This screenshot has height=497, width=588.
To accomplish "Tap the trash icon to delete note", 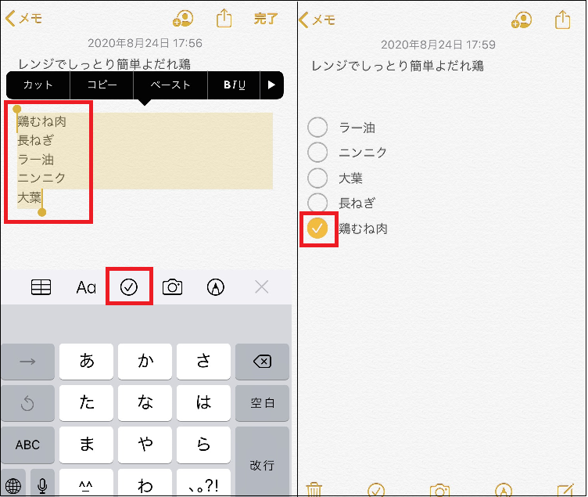I will click(x=314, y=490).
